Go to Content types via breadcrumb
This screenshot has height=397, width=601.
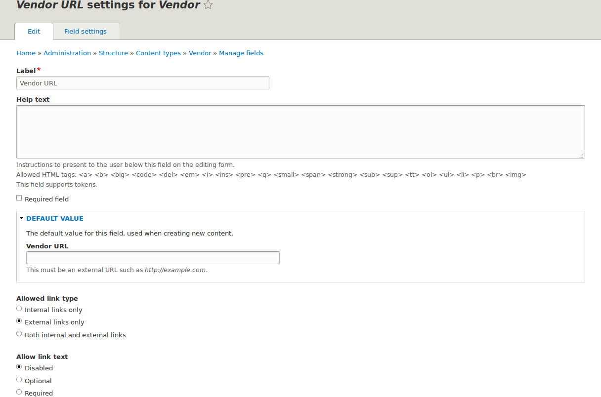[158, 53]
